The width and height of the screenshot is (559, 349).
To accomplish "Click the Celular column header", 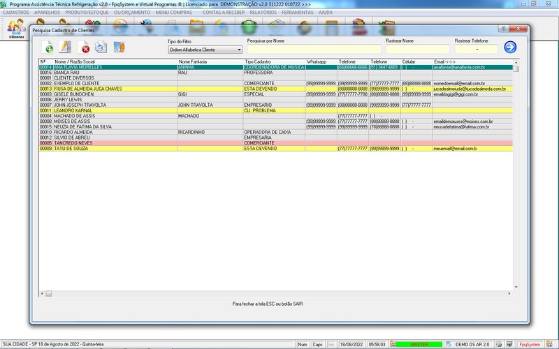I will [409, 61].
